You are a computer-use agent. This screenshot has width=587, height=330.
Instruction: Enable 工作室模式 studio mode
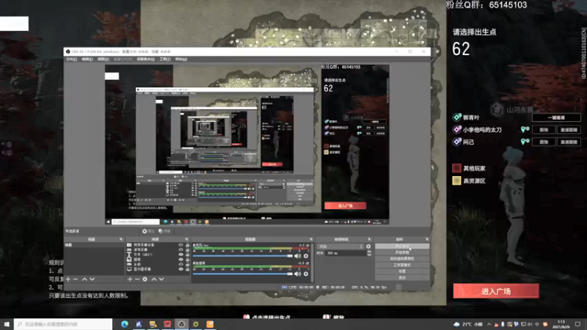pos(402,265)
